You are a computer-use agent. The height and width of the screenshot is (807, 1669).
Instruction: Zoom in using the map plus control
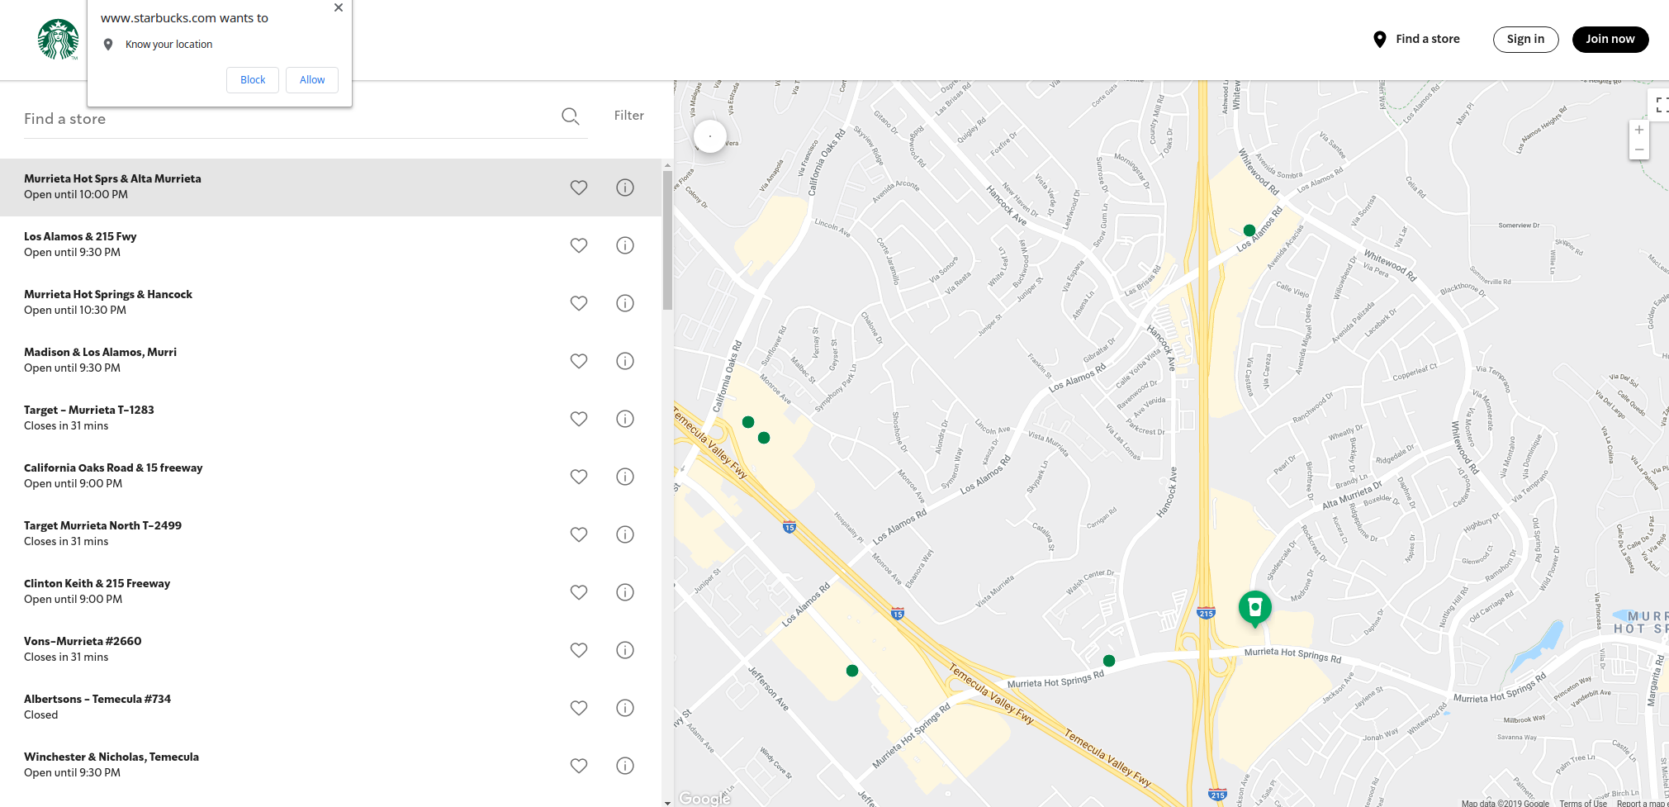tap(1639, 129)
